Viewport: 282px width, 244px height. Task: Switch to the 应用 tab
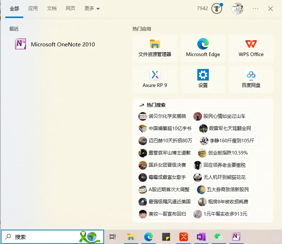click(x=33, y=8)
